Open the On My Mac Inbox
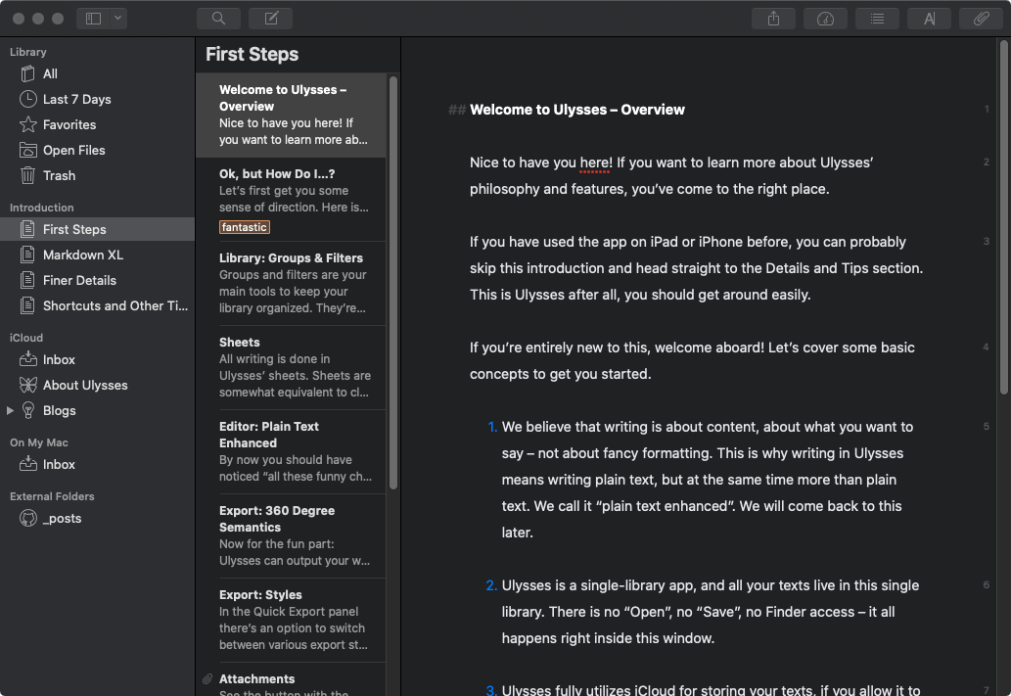1011x696 pixels. [97, 464]
